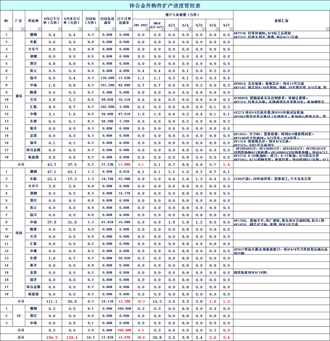Viewport: 330px width, 341px height.
Task: Click the 合计 total row label
Action: (x=20, y=337)
